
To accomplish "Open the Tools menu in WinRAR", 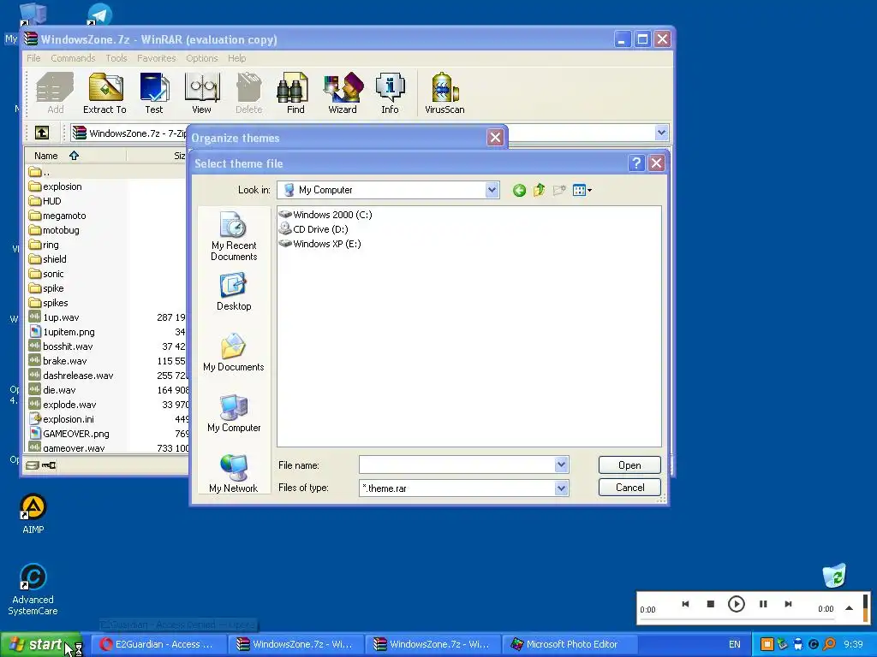I will pyautogui.click(x=116, y=58).
